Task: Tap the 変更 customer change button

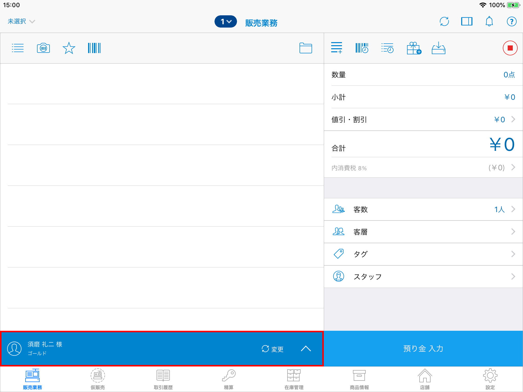Action: point(272,349)
